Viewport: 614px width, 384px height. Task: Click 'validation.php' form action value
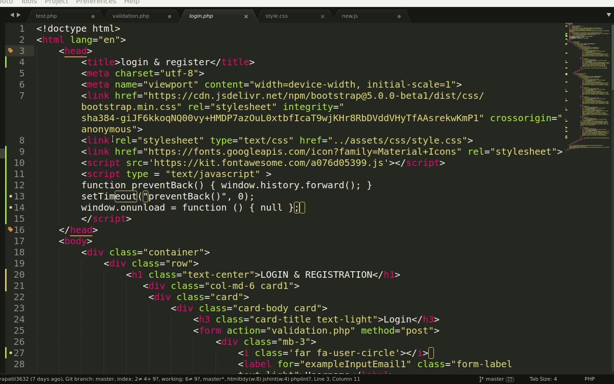pyautogui.click(x=311, y=330)
